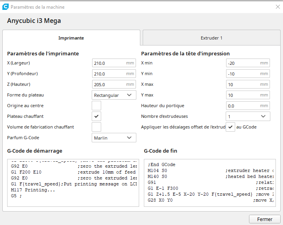The image size is (283, 225).
Task: Edit the Y max value field
Action: pos(248,95)
